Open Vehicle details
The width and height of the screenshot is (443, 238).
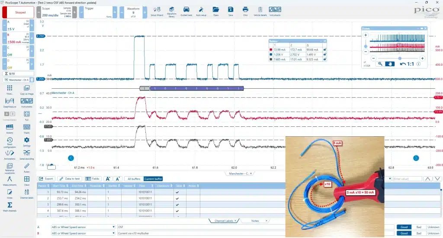[260, 11]
